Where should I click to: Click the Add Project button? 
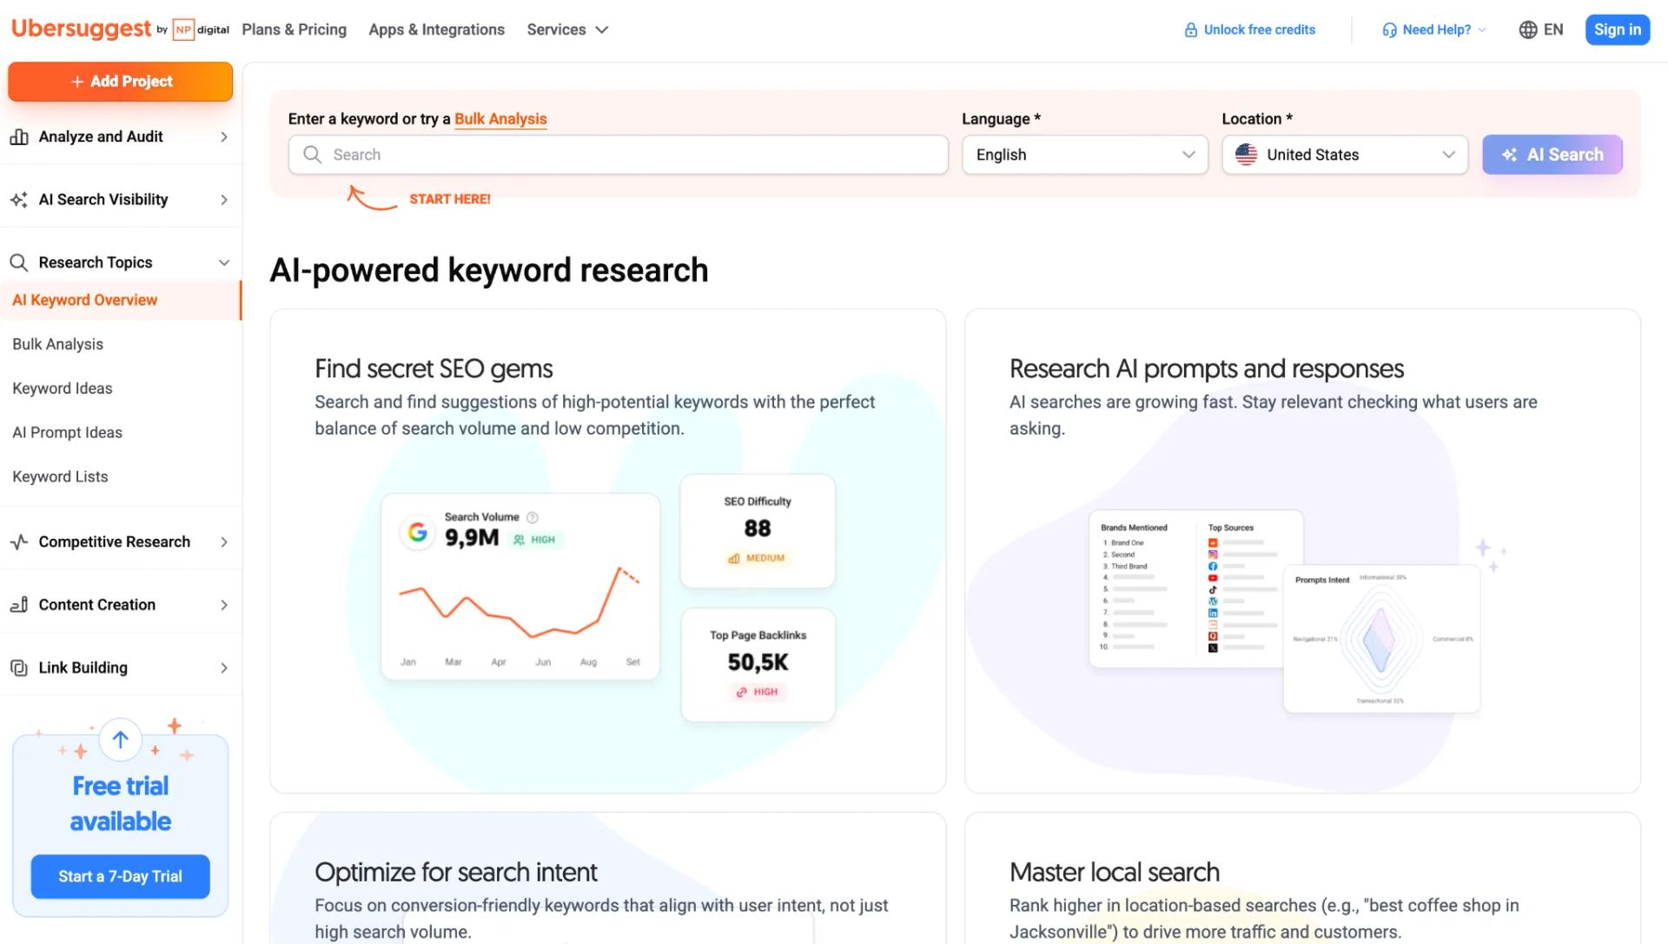click(120, 82)
